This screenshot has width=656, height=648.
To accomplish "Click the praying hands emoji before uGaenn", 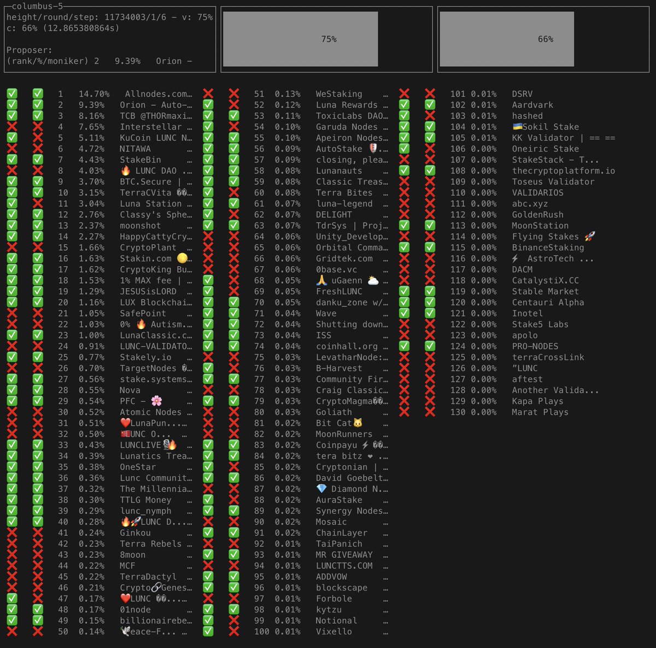I will click(x=321, y=280).
